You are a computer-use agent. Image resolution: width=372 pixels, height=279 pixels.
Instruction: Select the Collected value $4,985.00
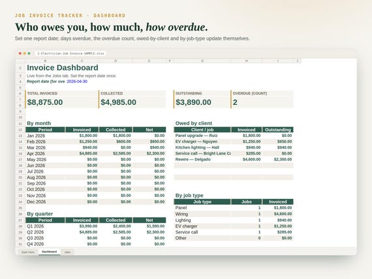pos(118,102)
